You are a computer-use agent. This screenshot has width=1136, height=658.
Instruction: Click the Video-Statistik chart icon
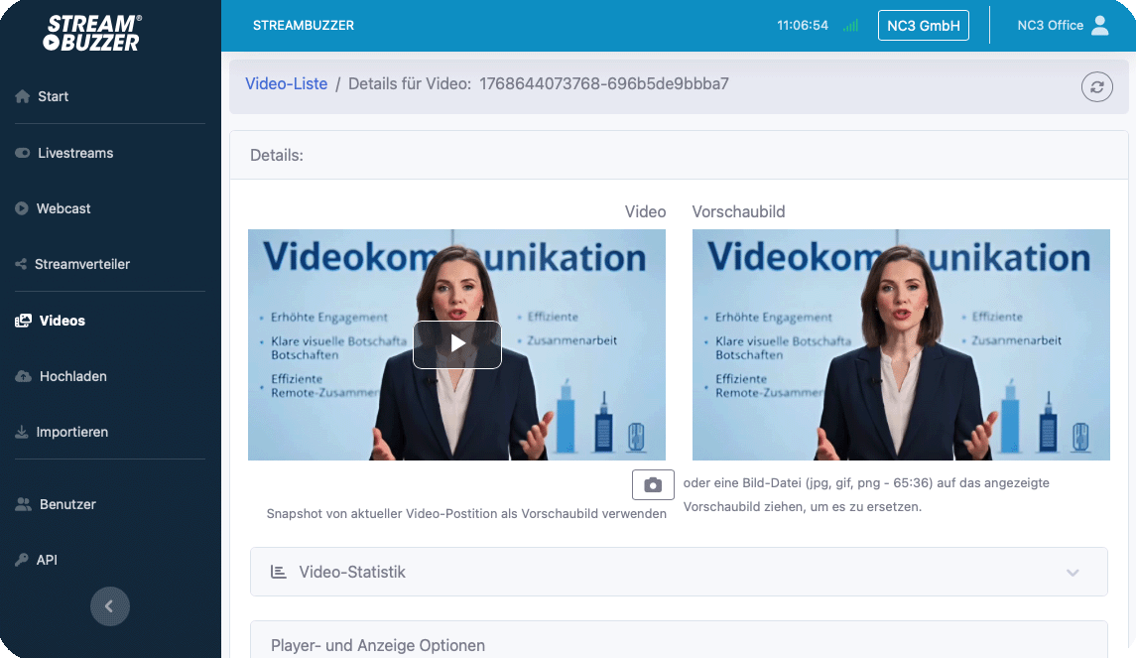coord(279,572)
